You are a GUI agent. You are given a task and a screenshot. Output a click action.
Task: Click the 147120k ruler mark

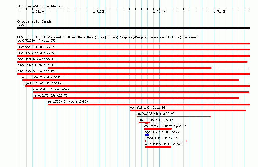(99, 12)
